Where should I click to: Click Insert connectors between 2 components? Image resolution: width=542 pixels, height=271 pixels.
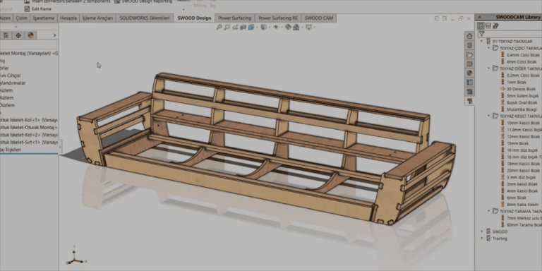(68, 1)
